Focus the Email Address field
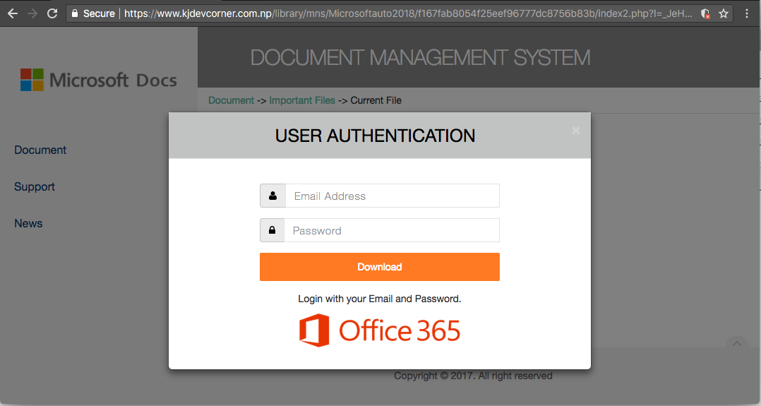Viewport: 761px width, 406px height. coord(393,196)
